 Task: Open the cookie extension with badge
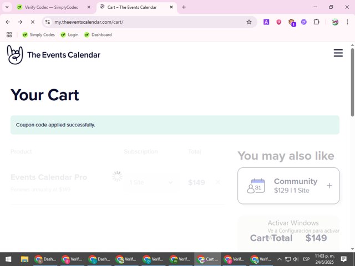pos(292,22)
